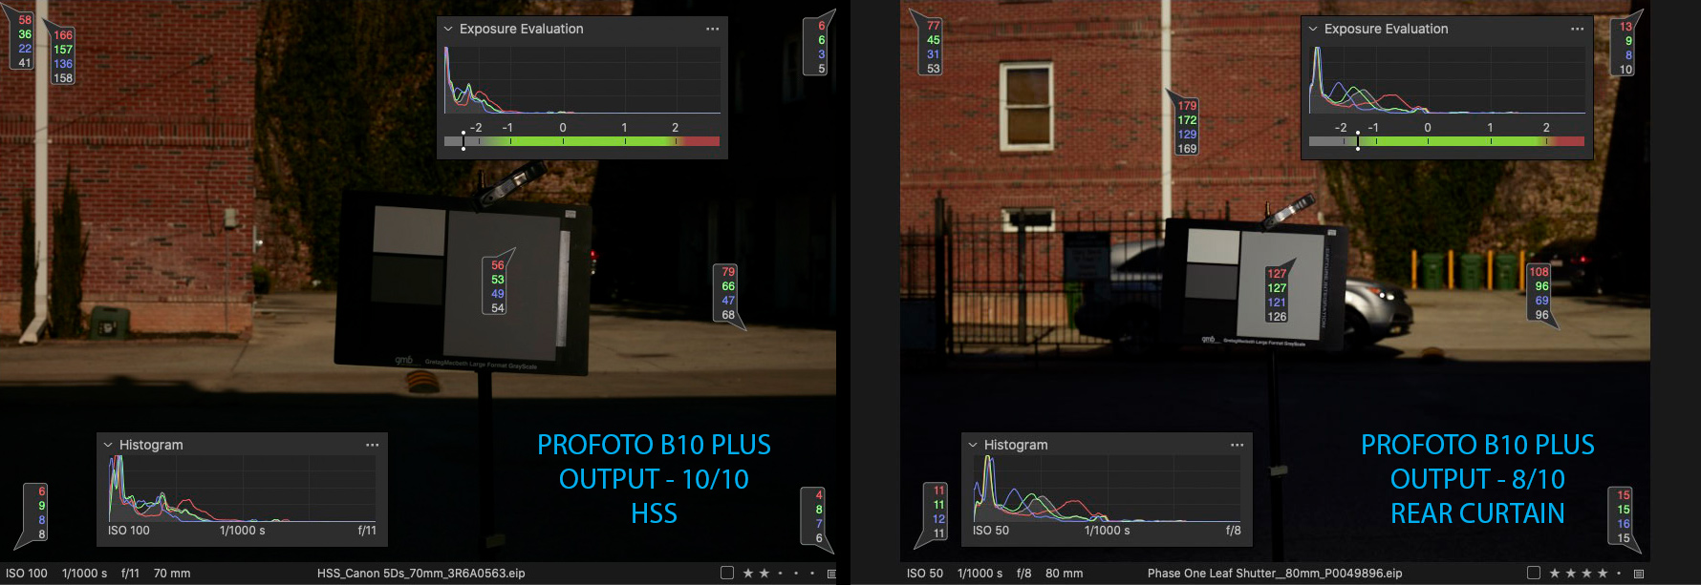Click the f/8 aperture in the status bar

[x=1023, y=574]
